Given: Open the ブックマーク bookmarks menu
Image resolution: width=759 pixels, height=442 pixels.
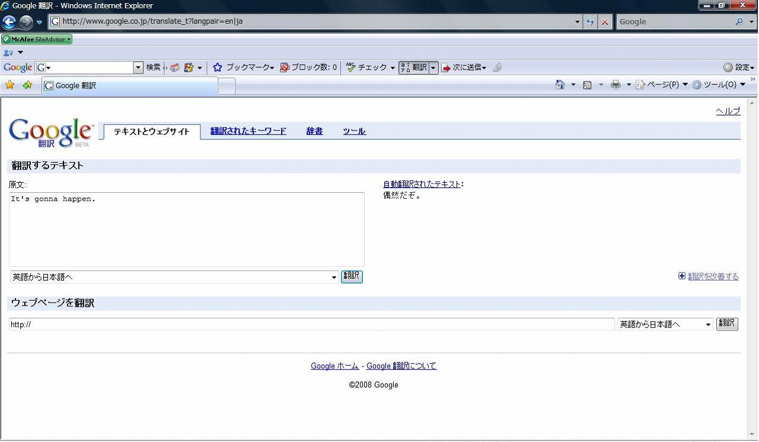Looking at the screenshot, I should pyautogui.click(x=243, y=68).
